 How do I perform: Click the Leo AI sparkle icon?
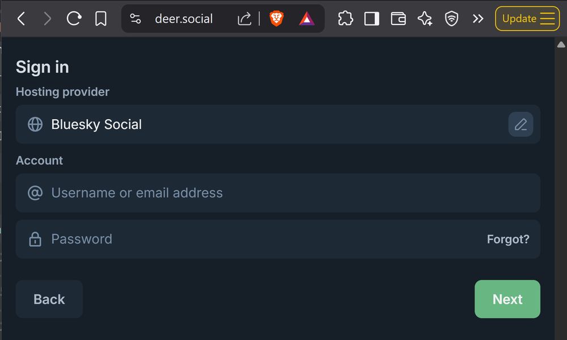click(x=425, y=18)
